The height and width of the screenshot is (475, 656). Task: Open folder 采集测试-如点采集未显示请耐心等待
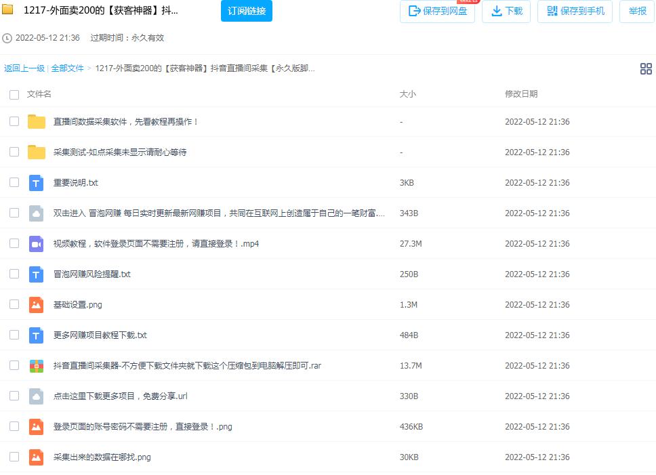(120, 152)
